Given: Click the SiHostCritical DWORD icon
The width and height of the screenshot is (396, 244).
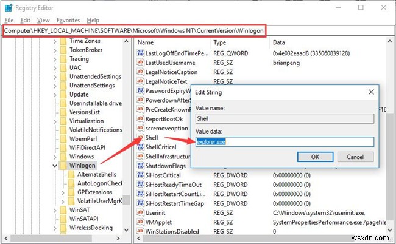Looking at the screenshot, I should click(140, 175).
